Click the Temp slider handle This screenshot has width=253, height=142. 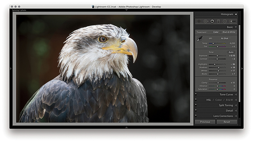213,44
